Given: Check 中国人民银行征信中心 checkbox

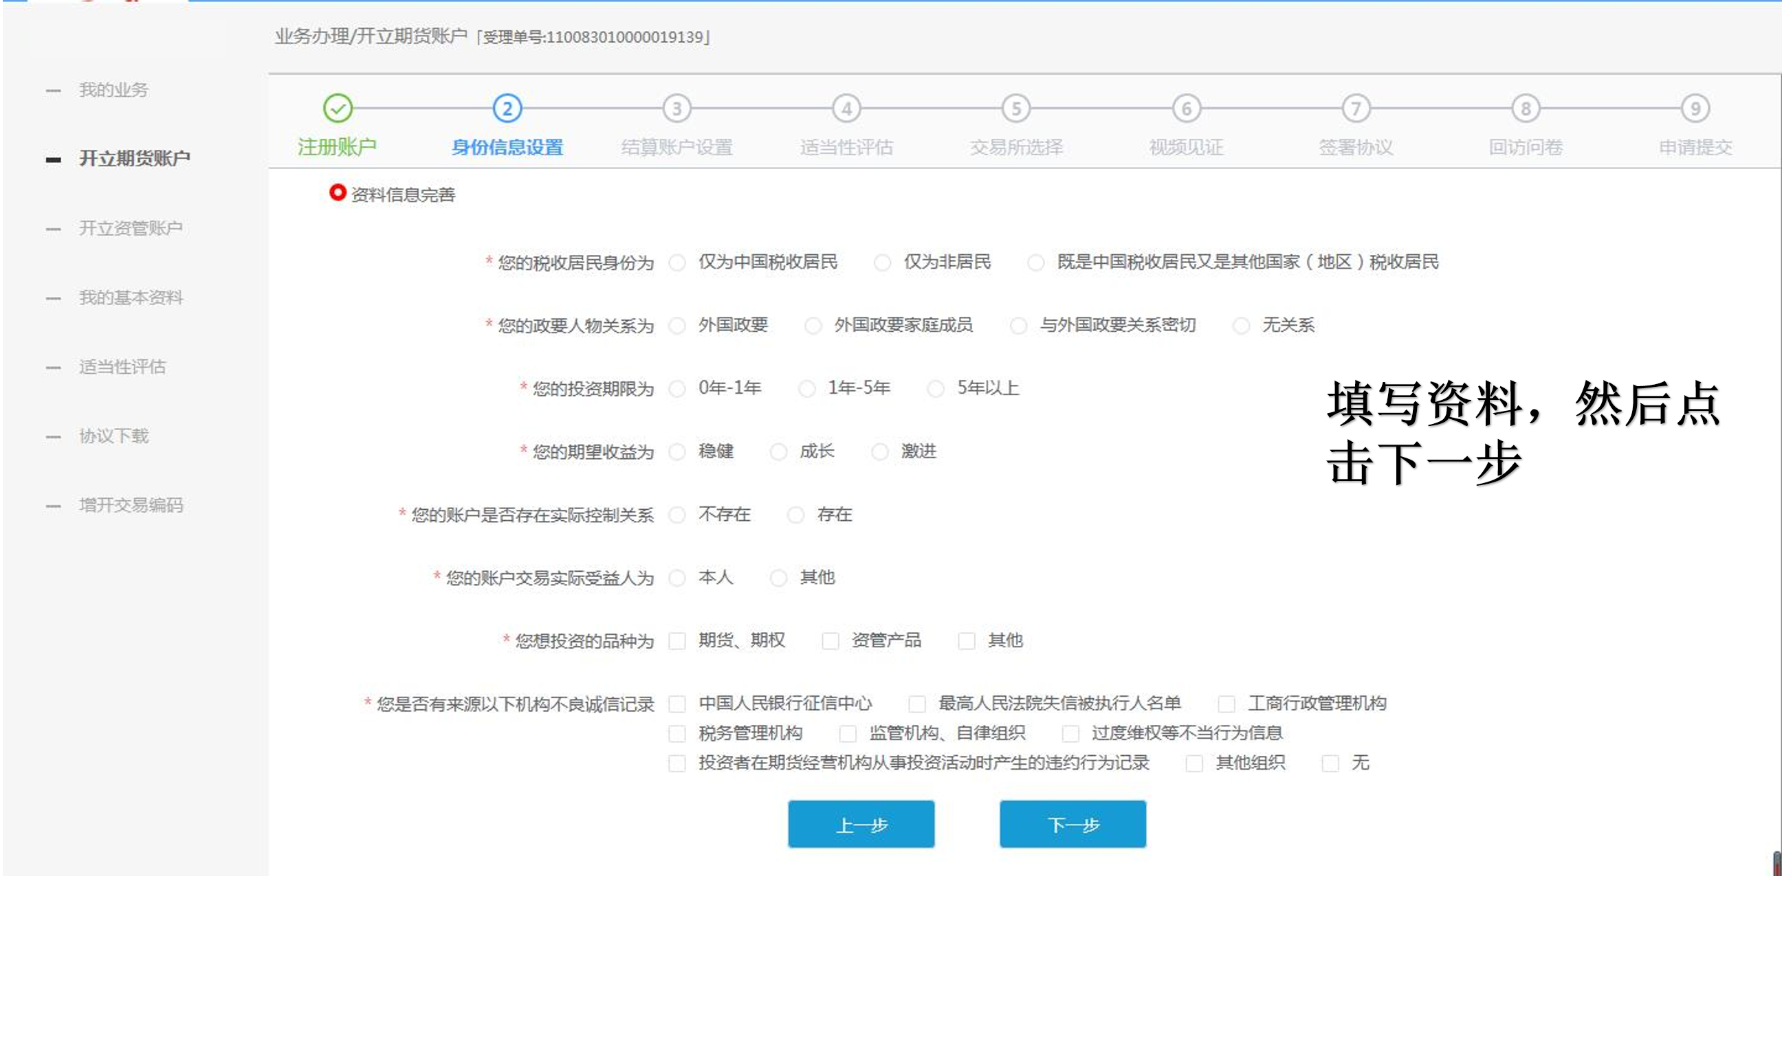Looking at the screenshot, I should [x=677, y=704].
